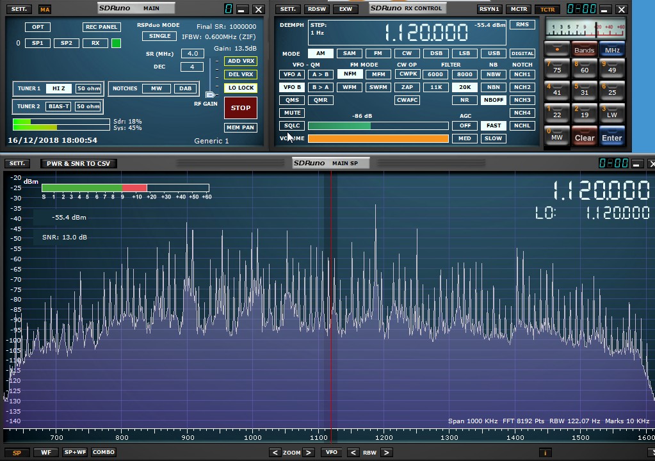Click the Enter keypad key

click(612, 137)
